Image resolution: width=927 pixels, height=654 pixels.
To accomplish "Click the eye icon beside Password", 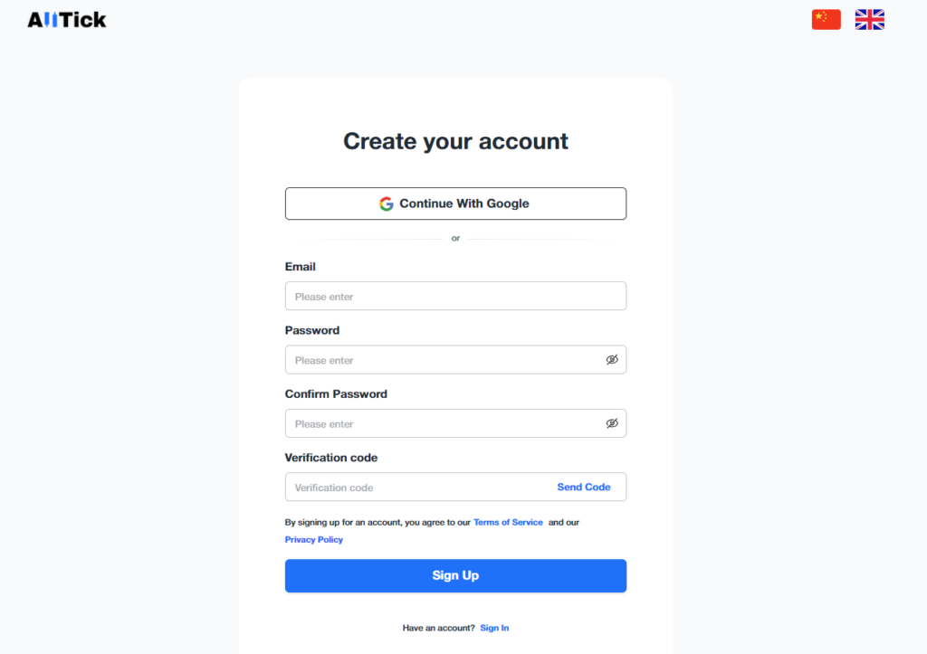I will pyautogui.click(x=612, y=359).
